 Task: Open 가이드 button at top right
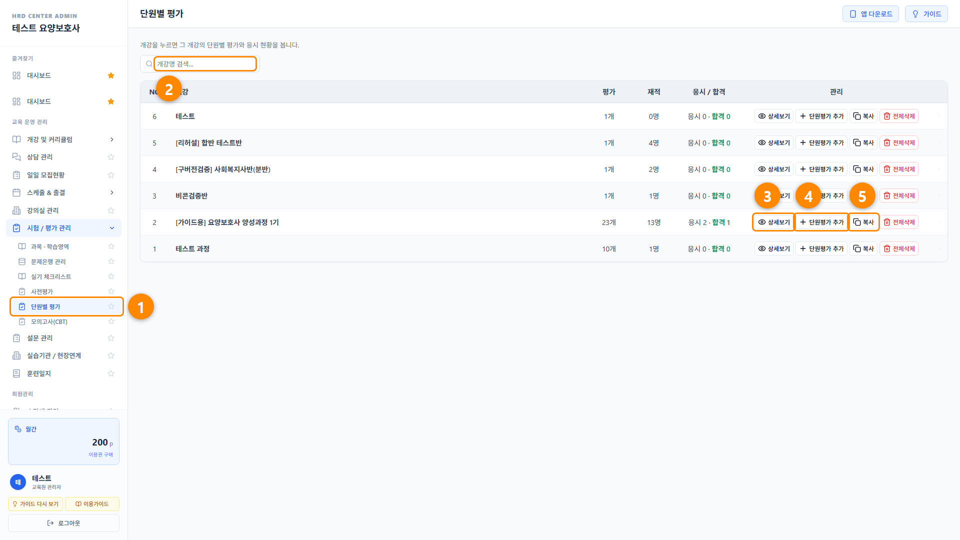tap(926, 14)
